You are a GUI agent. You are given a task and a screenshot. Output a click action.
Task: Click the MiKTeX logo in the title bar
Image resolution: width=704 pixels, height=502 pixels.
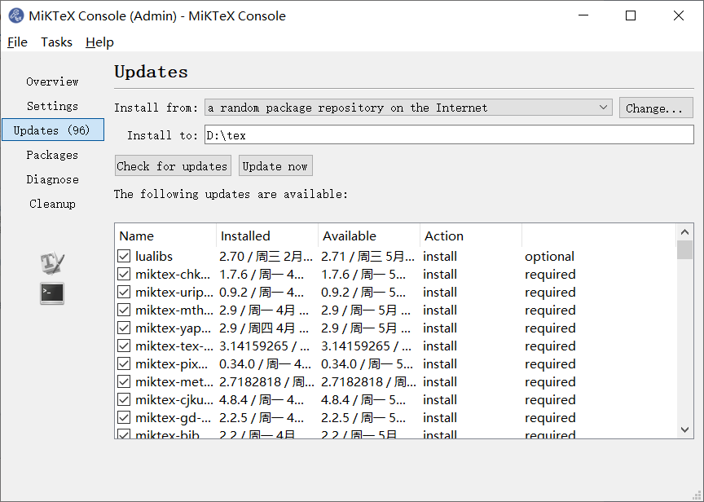coord(17,15)
